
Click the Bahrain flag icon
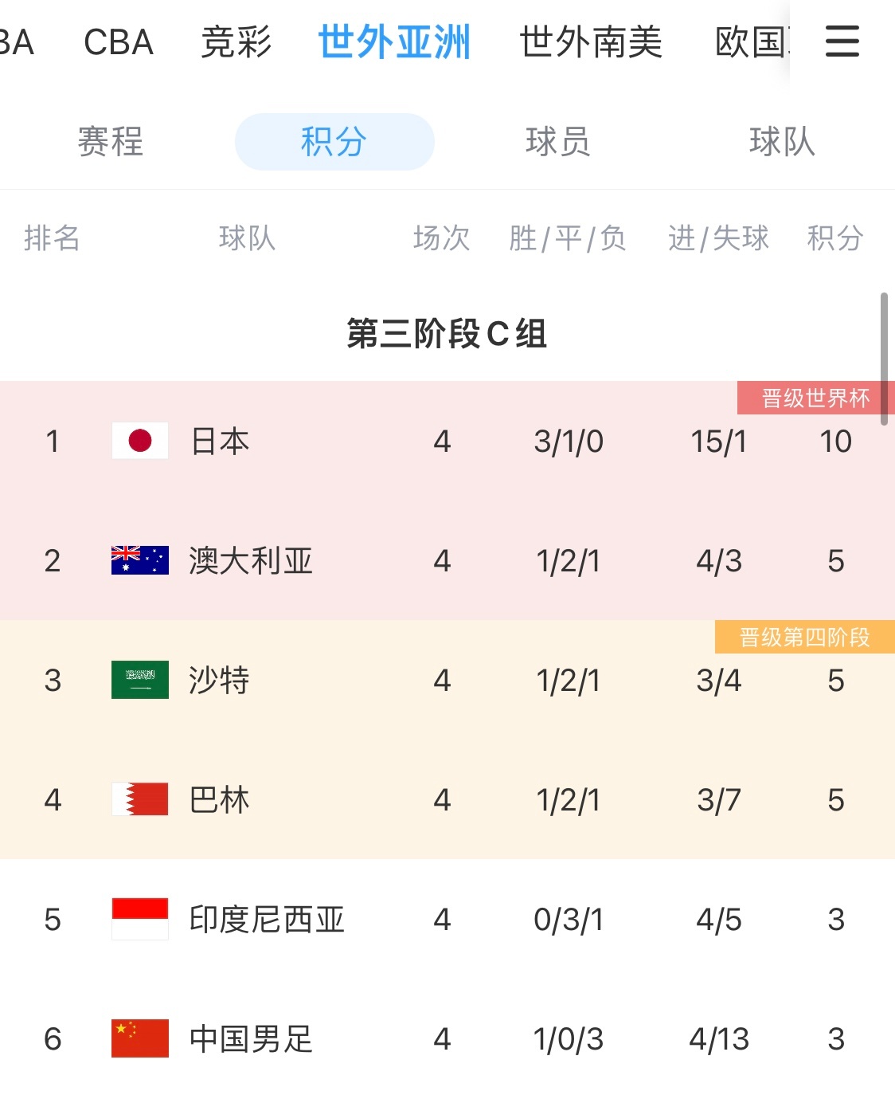tap(139, 799)
